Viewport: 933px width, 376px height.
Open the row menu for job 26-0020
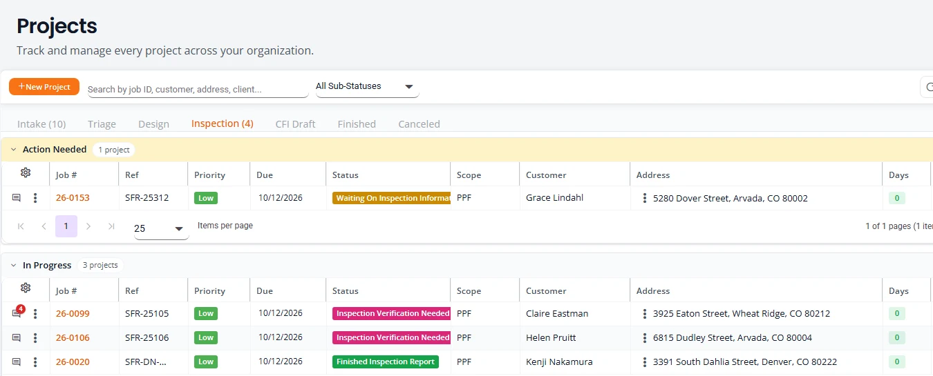click(35, 362)
